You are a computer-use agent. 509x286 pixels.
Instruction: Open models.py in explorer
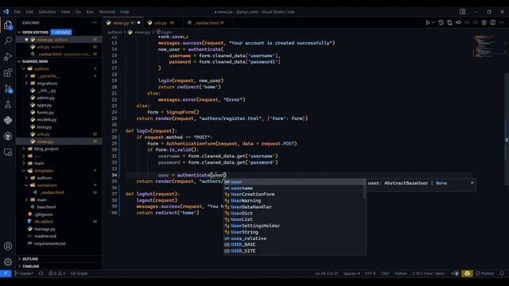(47, 120)
